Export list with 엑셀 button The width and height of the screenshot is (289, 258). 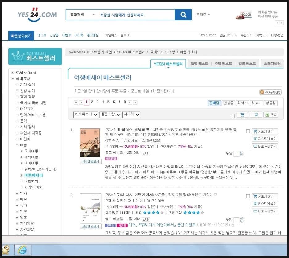coord(271,115)
